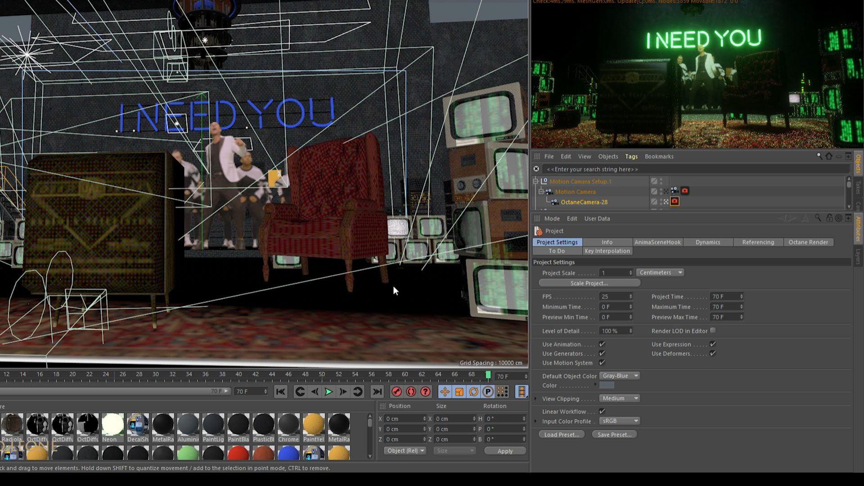
Task: Click the Octane camera tag on OctaneCamera-28
Action: pos(675,201)
